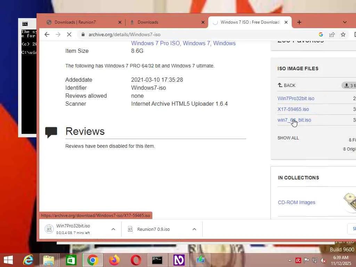Expand Reunion7 0.9.iso download options chevron
Viewport: 356px width, 267px height.
[194, 229]
